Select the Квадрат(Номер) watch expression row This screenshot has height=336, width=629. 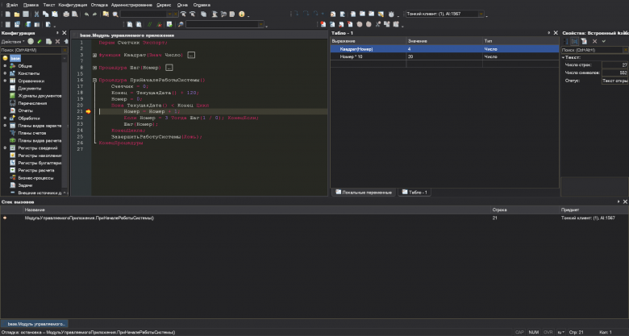[444, 49]
